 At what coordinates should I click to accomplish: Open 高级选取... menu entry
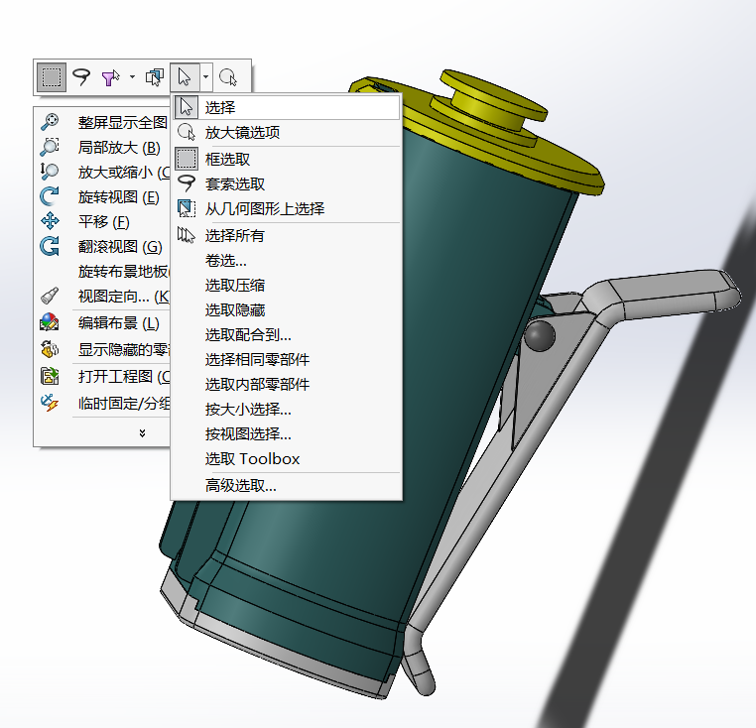288,485
